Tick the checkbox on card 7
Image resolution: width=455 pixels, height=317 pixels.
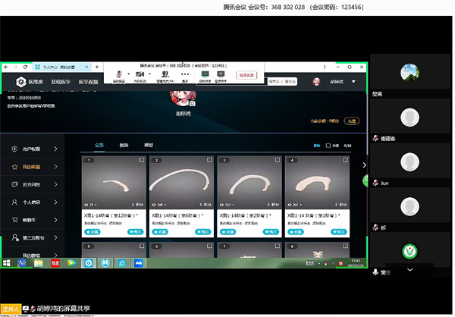[278, 246]
